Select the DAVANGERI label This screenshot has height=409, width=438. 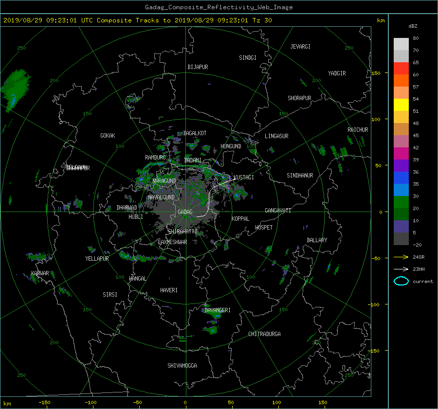pos(218,310)
